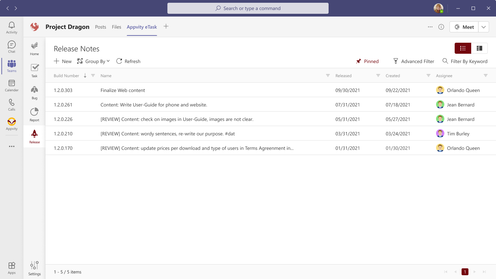Click the Teams search command bar
Image resolution: width=496 pixels, height=279 pixels.
point(248,8)
